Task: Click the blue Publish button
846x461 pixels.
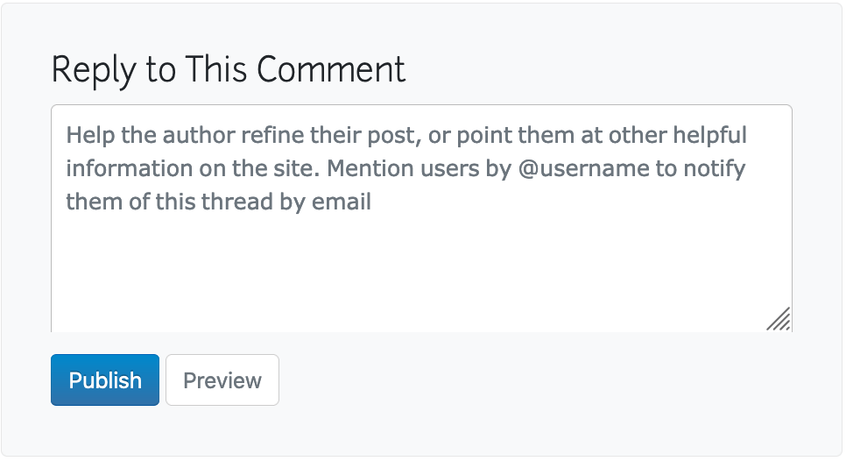Action: [105, 380]
